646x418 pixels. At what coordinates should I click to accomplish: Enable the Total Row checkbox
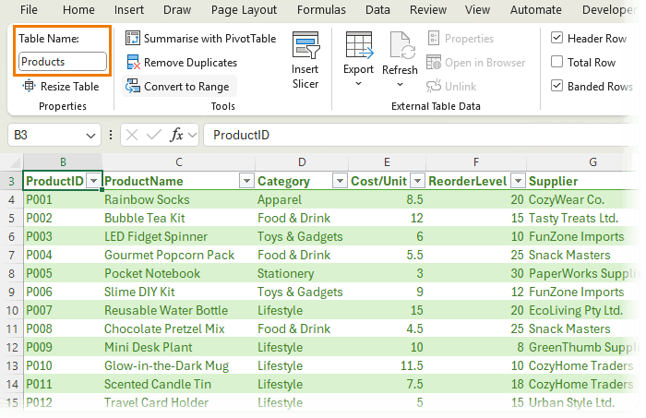[x=557, y=63]
